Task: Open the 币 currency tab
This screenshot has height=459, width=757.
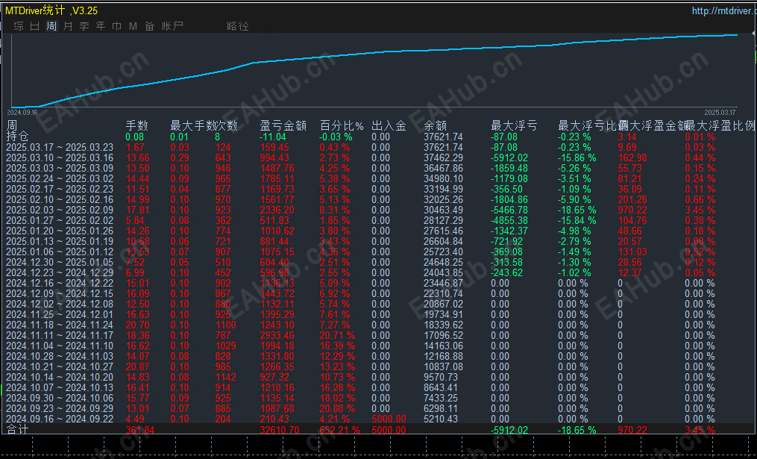Action: [x=117, y=26]
